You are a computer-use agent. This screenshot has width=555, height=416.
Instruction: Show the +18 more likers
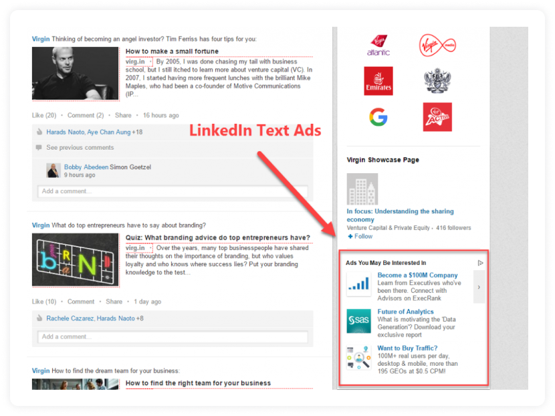pyautogui.click(x=137, y=132)
